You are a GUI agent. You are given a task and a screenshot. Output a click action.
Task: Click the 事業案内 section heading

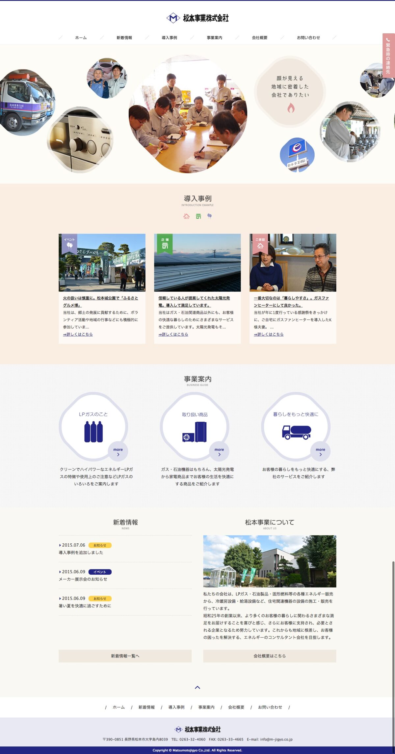(197, 379)
